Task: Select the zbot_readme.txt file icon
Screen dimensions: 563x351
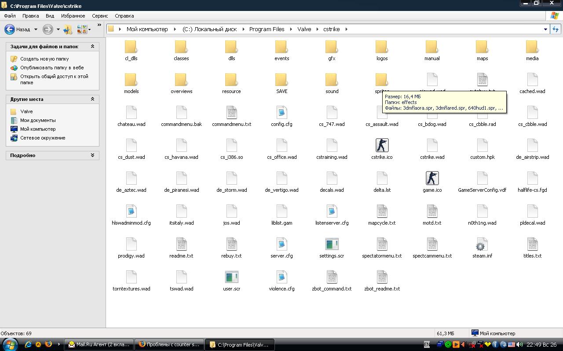Action: [382, 277]
